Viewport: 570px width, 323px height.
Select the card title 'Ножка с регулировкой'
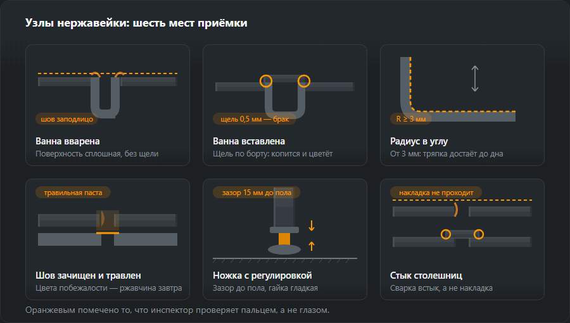click(262, 275)
